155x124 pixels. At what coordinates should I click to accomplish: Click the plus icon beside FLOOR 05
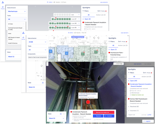(x=79, y=27)
